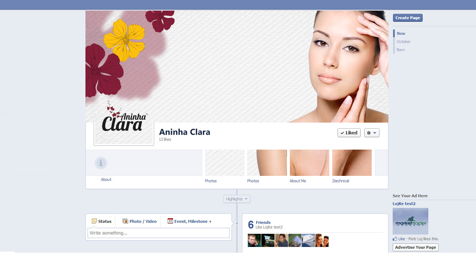Click the Photo / Video picture icon

(125, 221)
